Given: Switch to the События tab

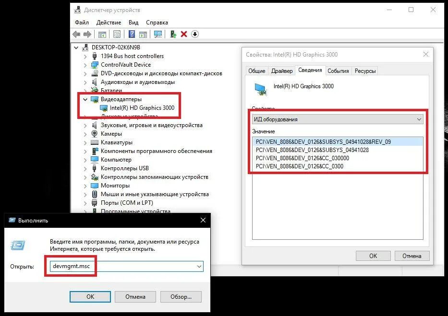Looking at the screenshot, I should [338, 71].
